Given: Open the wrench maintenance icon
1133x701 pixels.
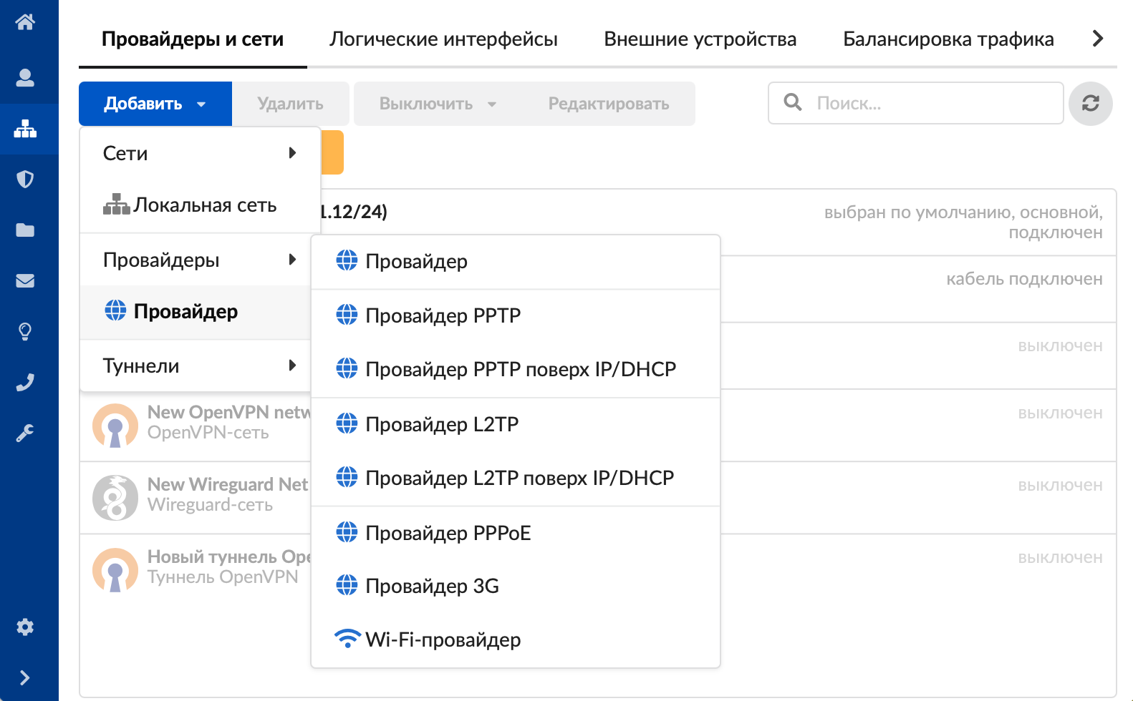Looking at the screenshot, I should click(x=25, y=433).
